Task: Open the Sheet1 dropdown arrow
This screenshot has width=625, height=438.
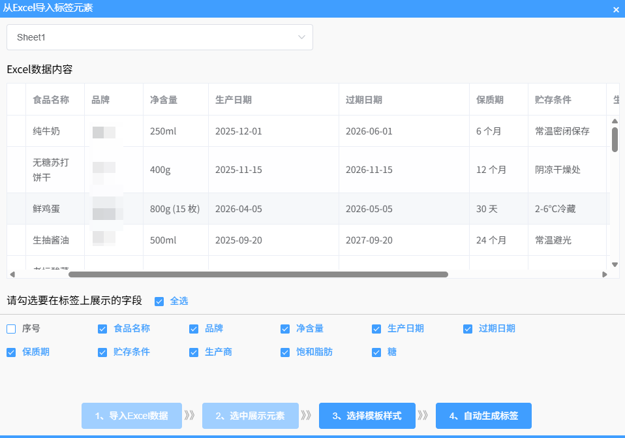Action: click(x=301, y=37)
